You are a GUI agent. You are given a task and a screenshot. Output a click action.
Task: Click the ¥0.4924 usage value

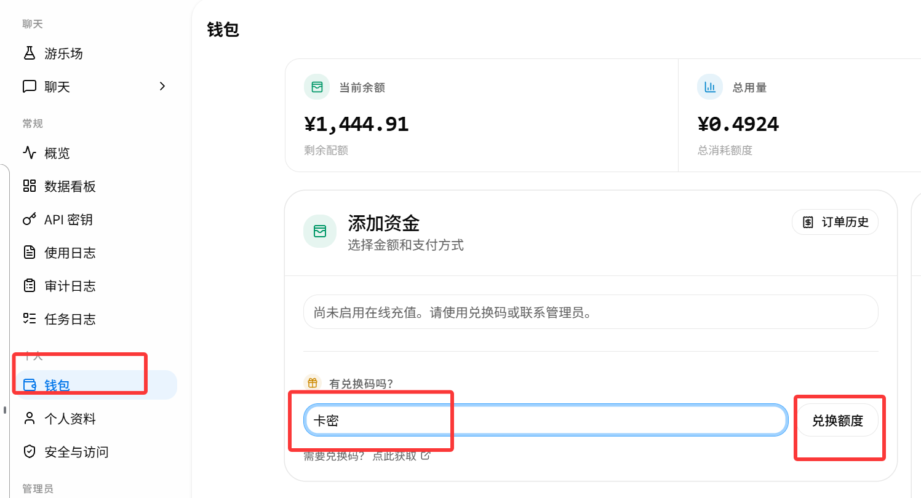tap(738, 125)
